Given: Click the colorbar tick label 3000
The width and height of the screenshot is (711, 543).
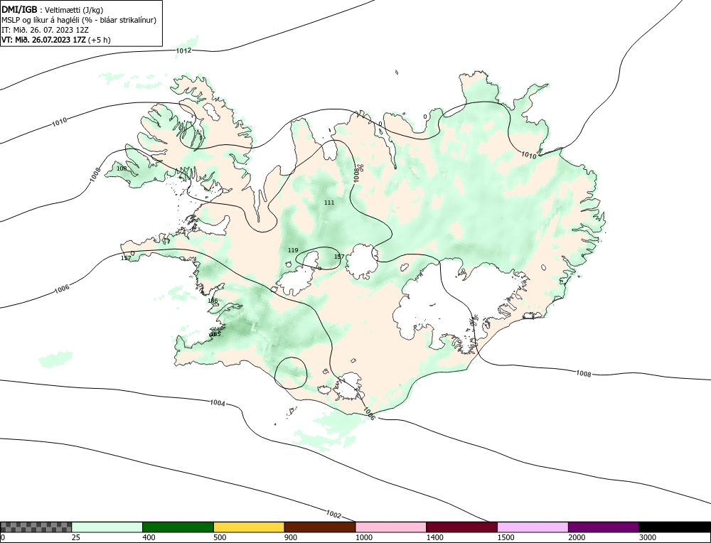Looking at the screenshot, I should [648, 537].
